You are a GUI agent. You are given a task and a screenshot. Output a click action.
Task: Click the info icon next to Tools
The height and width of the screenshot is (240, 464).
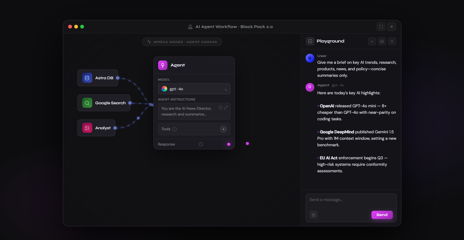pos(175,129)
